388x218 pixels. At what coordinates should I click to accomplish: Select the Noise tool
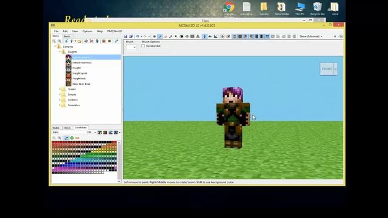pyautogui.click(x=192, y=36)
